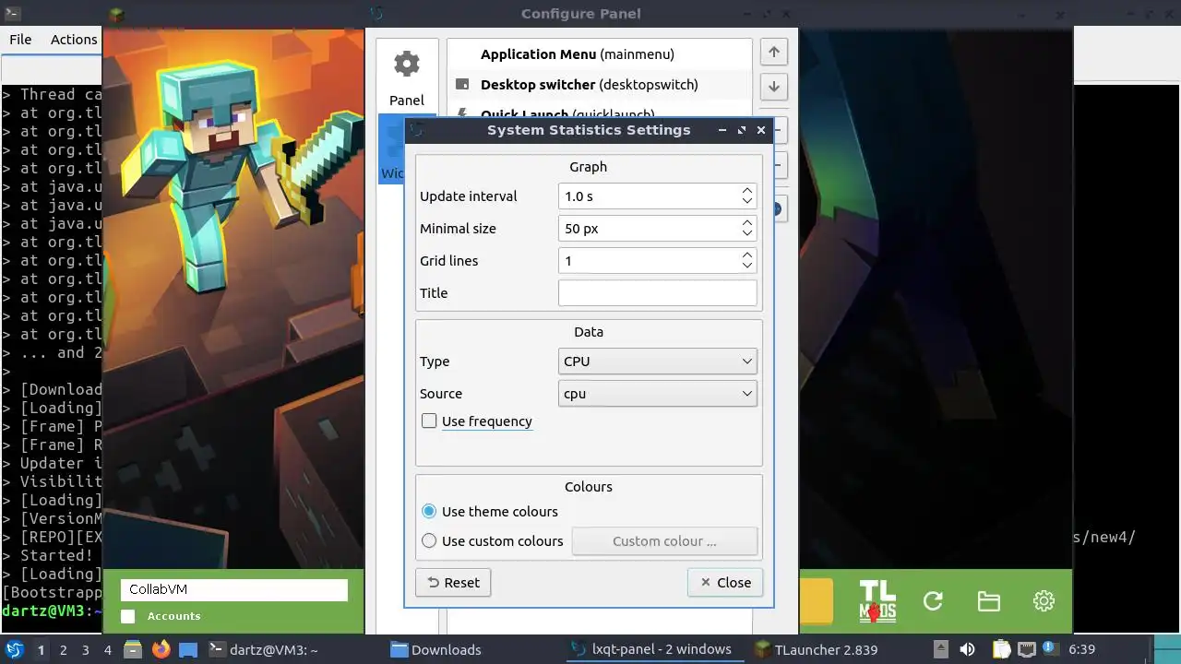Viewport: 1181px width, 664px height.
Task: Toggle the Accounts checkbox in TLauncher
Action: (x=128, y=616)
